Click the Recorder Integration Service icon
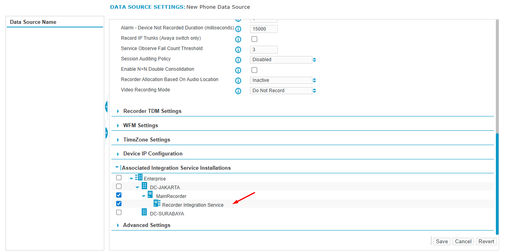505x252 pixels. coord(157,204)
